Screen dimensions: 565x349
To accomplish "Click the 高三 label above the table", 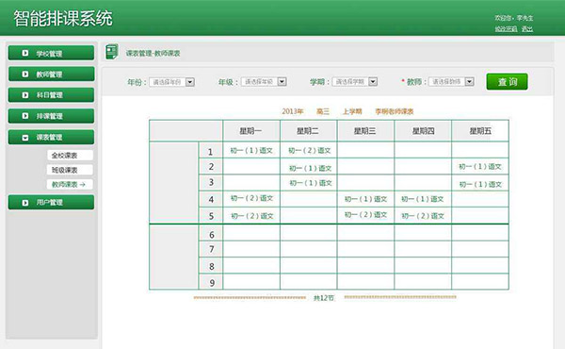I will 323,111.
